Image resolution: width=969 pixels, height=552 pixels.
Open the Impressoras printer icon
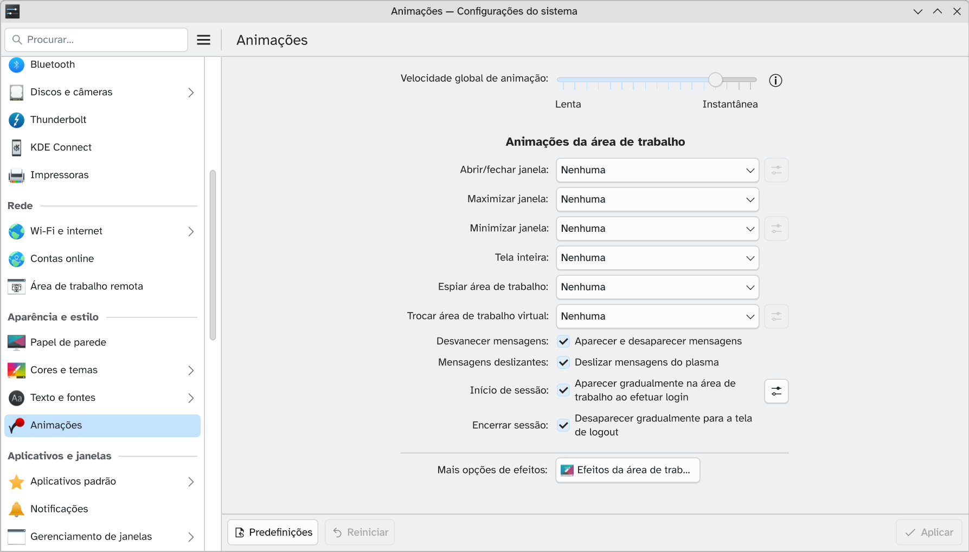coord(17,175)
